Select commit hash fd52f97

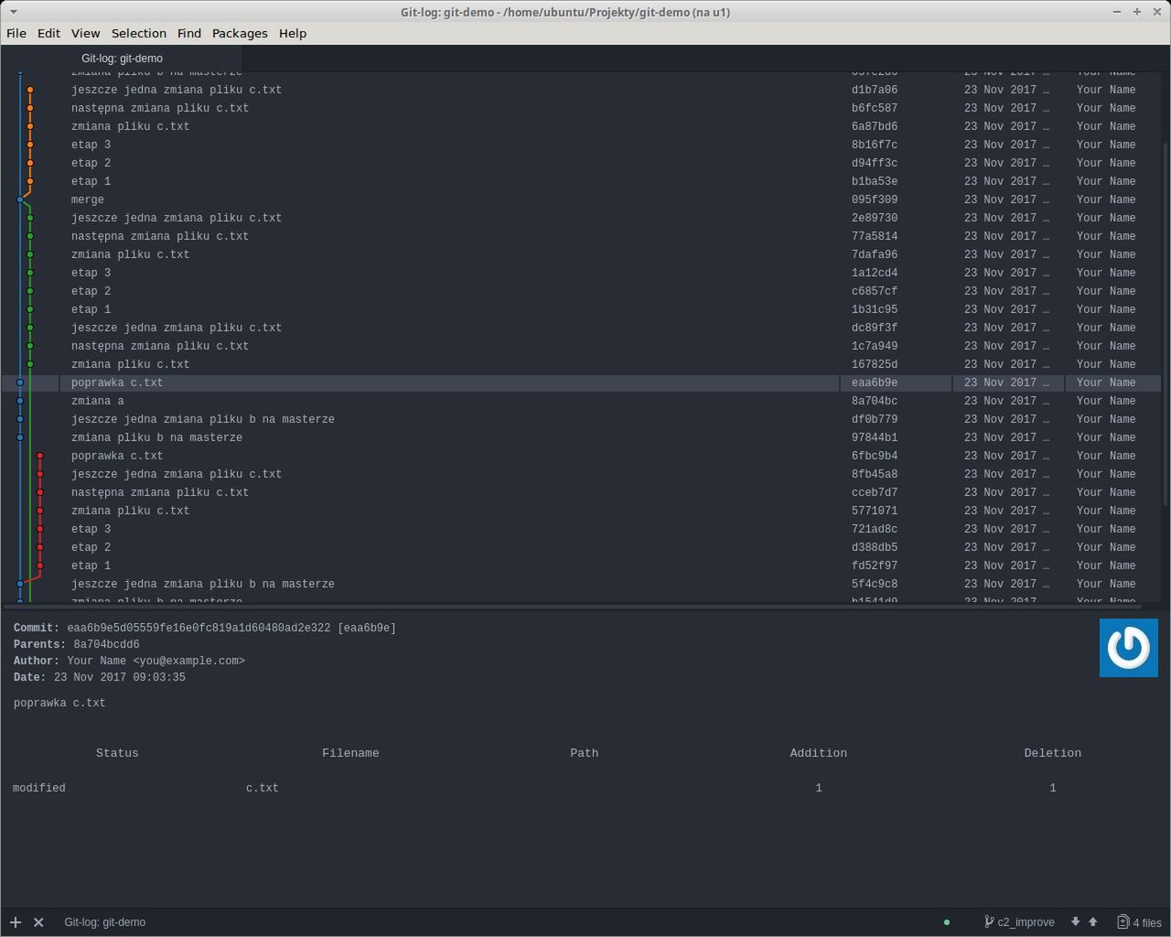[875, 565]
